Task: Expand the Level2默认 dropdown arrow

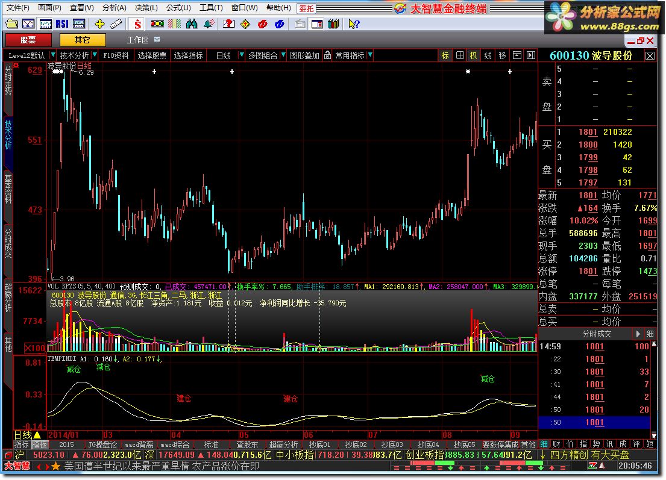Action: click(x=53, y=55)
